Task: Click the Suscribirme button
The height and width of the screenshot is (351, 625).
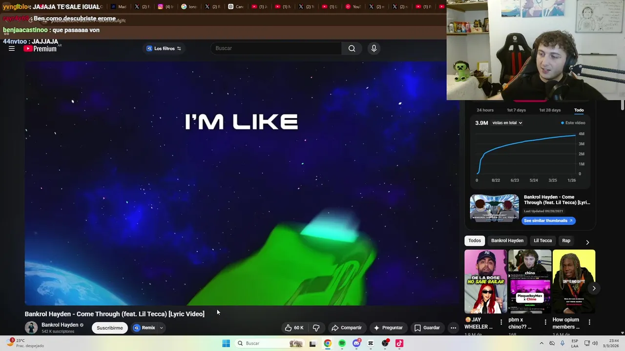Action: (x=110, y=328)
